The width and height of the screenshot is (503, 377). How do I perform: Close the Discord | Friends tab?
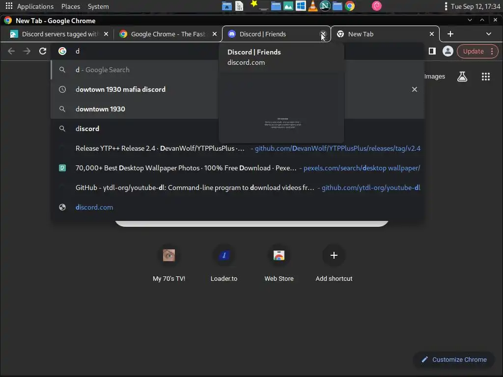[323, 34]
